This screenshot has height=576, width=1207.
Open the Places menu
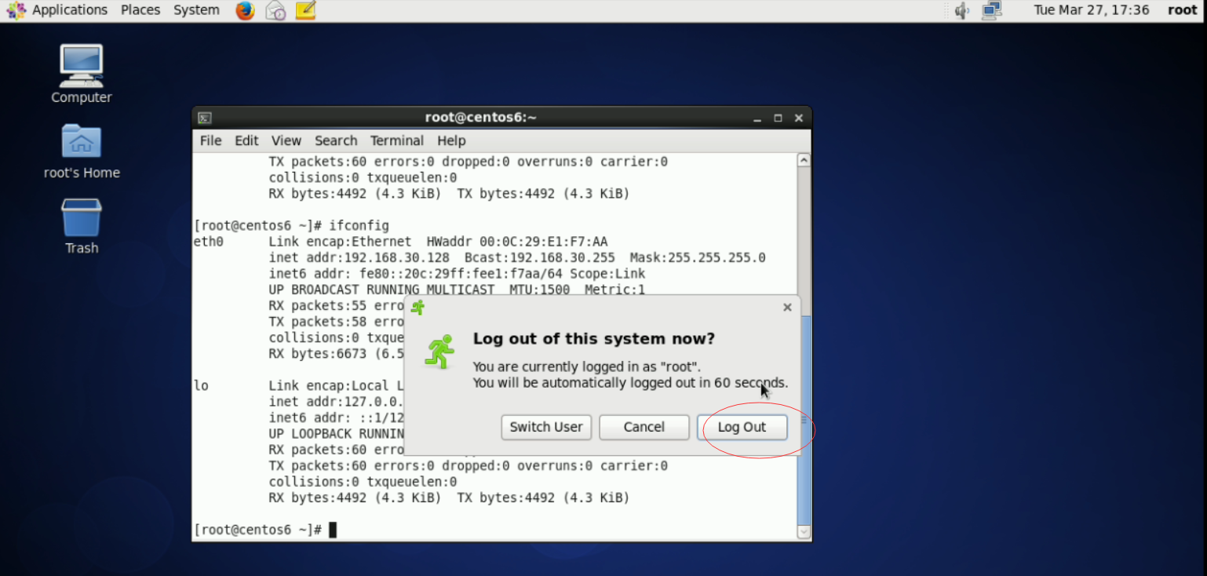point(140,10)
